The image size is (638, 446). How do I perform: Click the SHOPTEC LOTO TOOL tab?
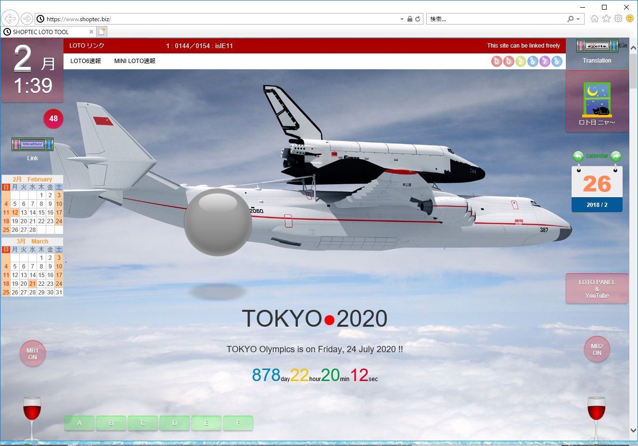click(x=41, y=32)
